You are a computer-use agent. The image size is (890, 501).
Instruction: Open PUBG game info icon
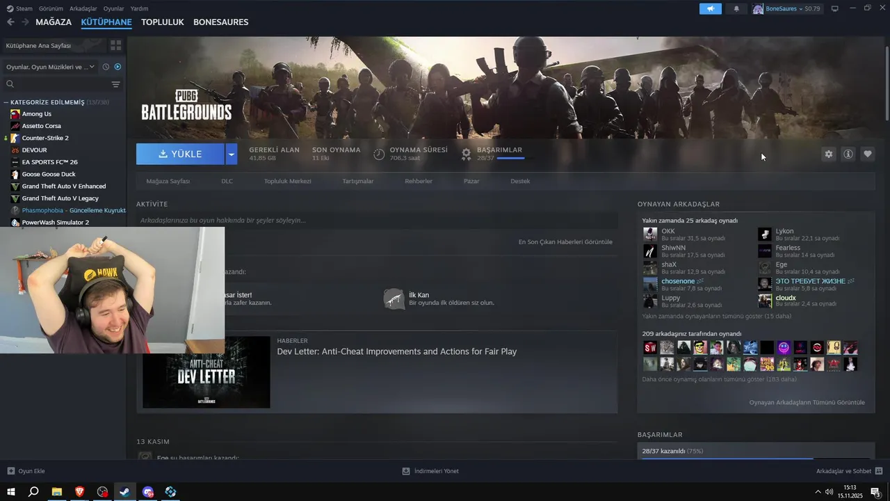point(848,154)
